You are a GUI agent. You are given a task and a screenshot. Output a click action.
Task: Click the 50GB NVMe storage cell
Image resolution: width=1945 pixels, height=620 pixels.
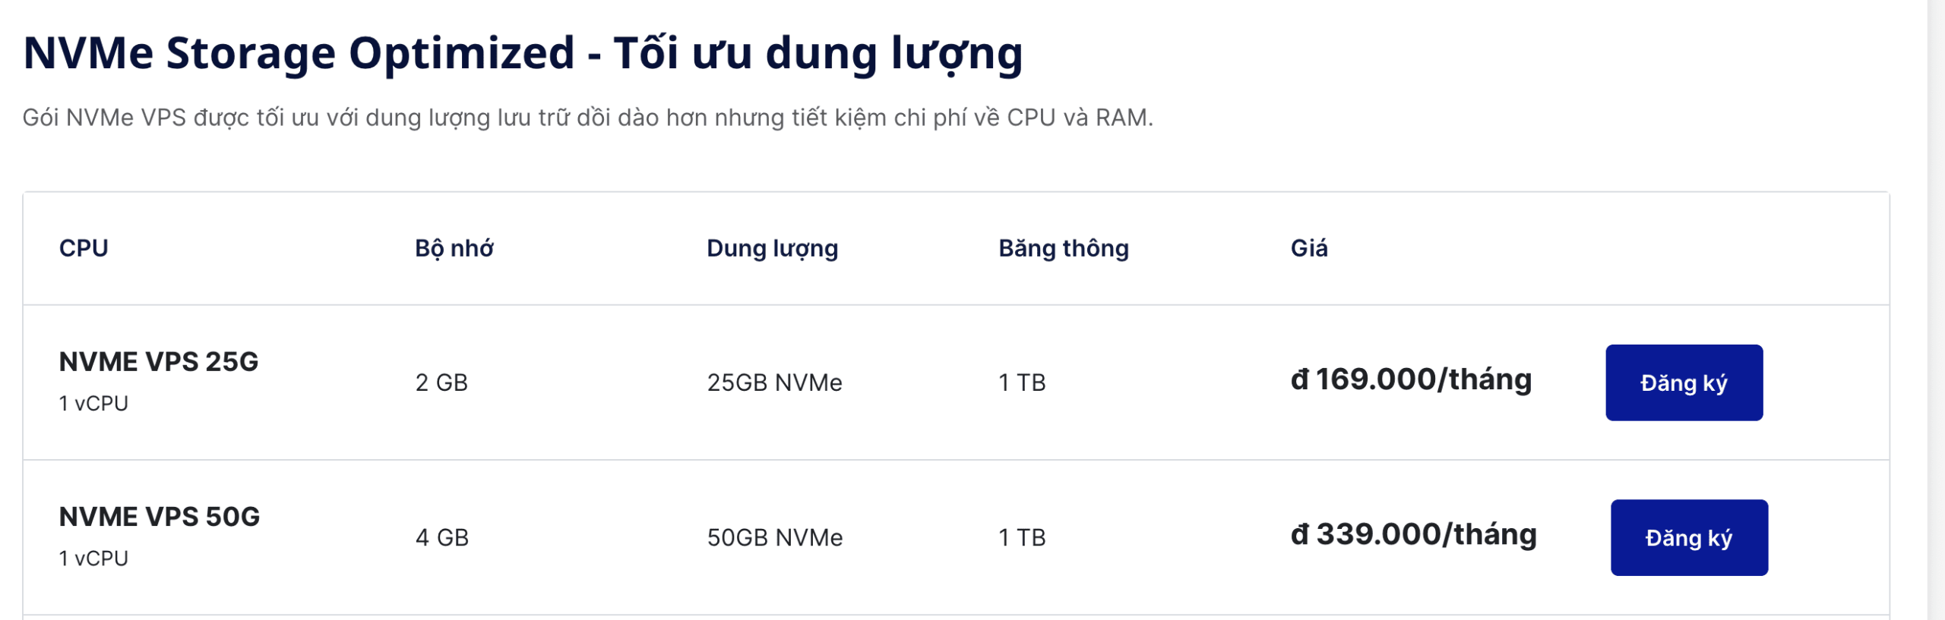(774, 537)
